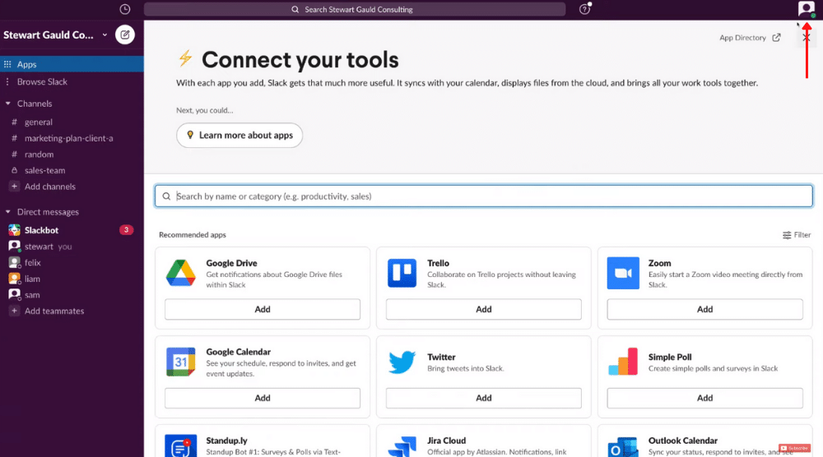Screen dimensions: 823x457
Task: Click the Standup.ly app title
Action: click(x=227, y=441)
